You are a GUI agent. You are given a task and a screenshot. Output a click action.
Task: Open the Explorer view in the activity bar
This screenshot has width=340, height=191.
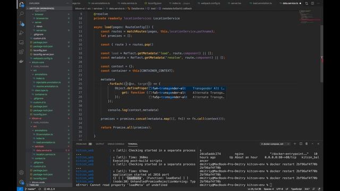[21, 4]
